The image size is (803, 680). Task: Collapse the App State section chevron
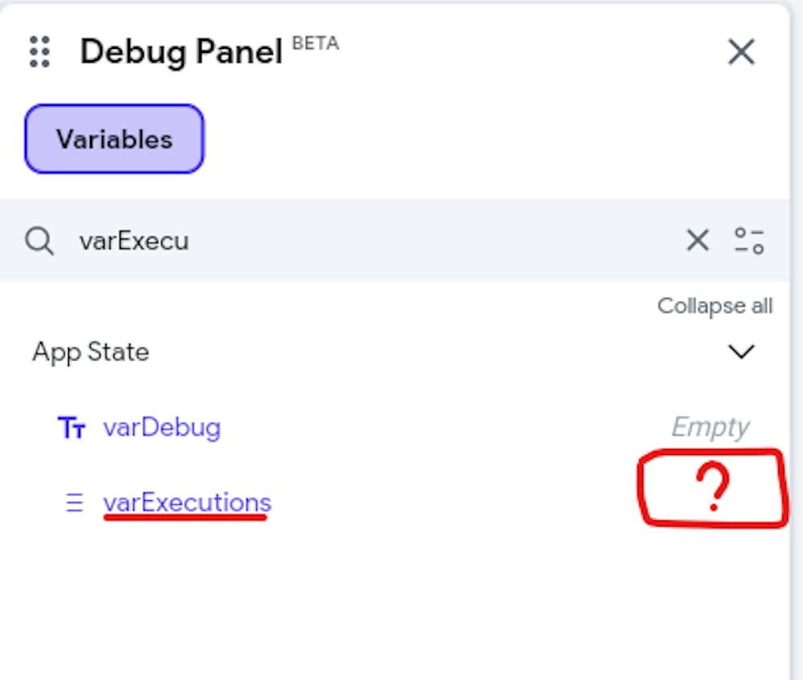pos(740,352)
